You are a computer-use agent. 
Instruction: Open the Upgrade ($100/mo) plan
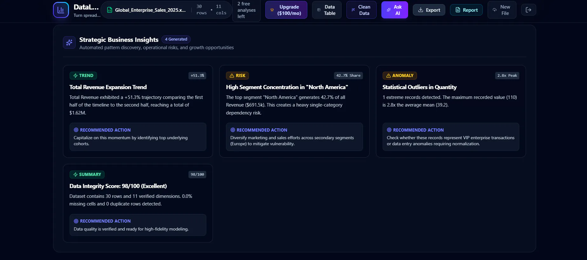[286, 10]
